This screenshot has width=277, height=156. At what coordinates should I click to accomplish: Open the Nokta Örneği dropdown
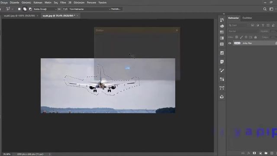pyautogui.click(x=45, y=9)
